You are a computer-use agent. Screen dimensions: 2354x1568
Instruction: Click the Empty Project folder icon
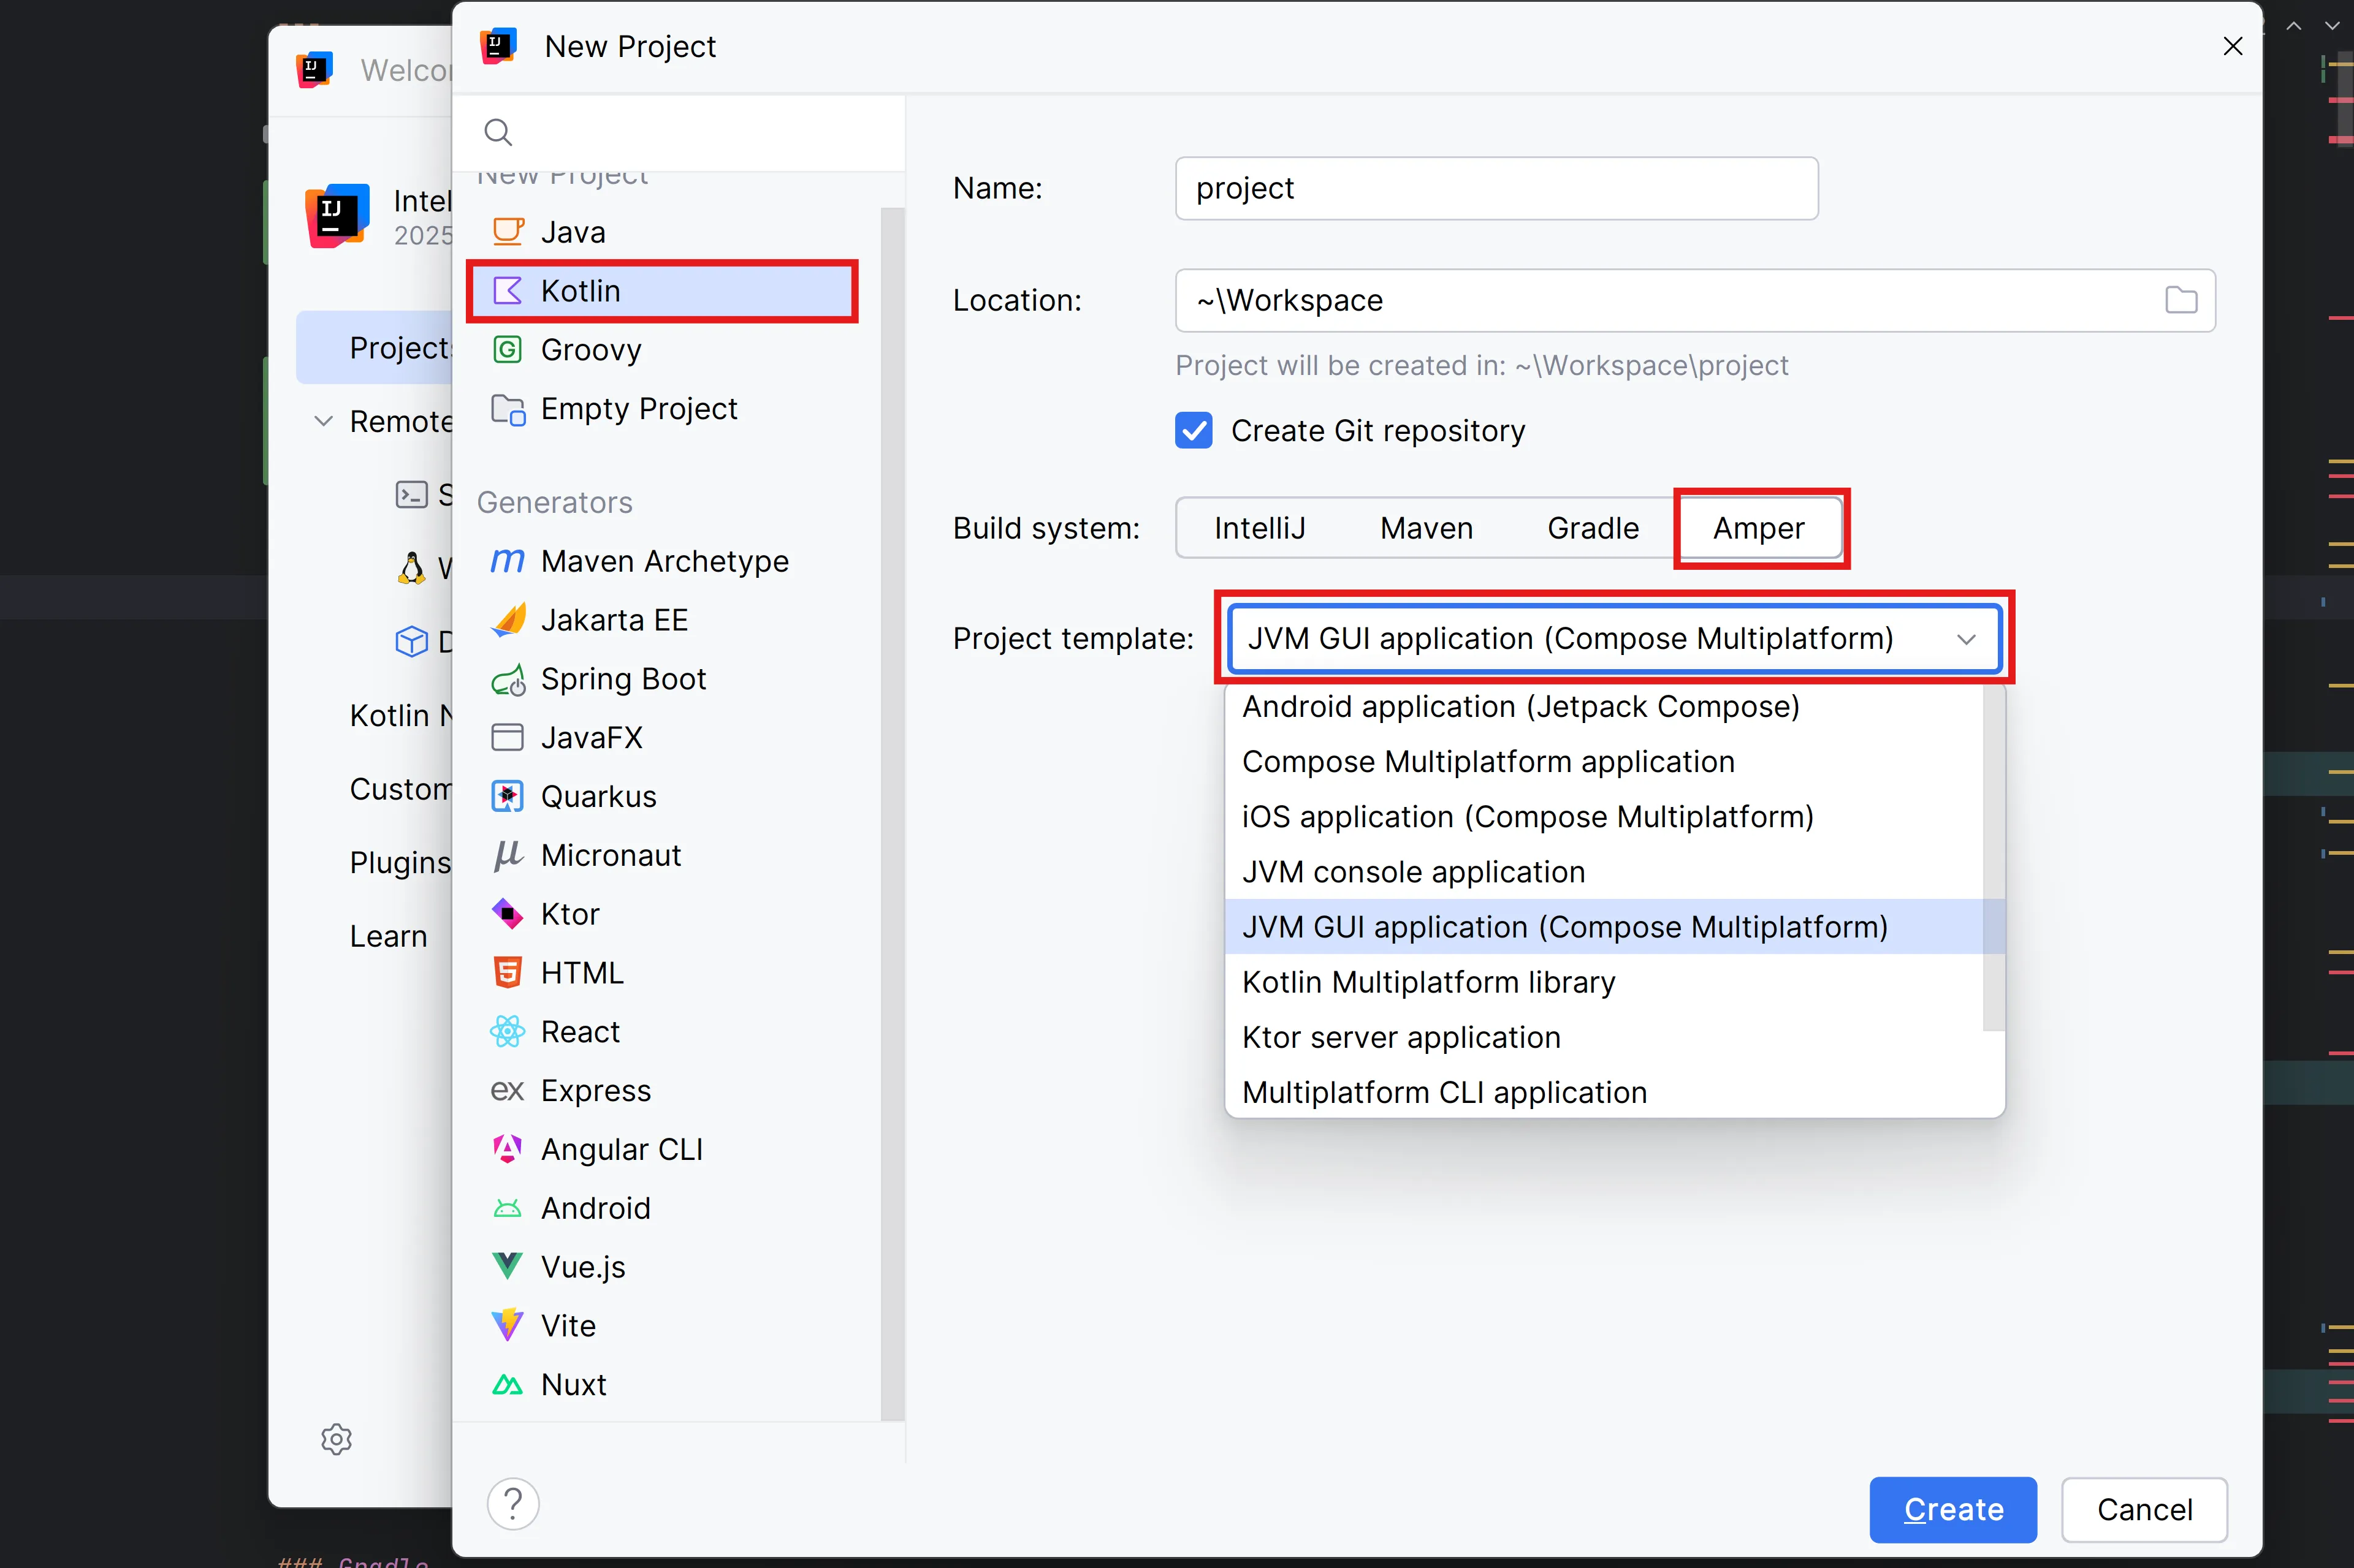coord(508,409)
